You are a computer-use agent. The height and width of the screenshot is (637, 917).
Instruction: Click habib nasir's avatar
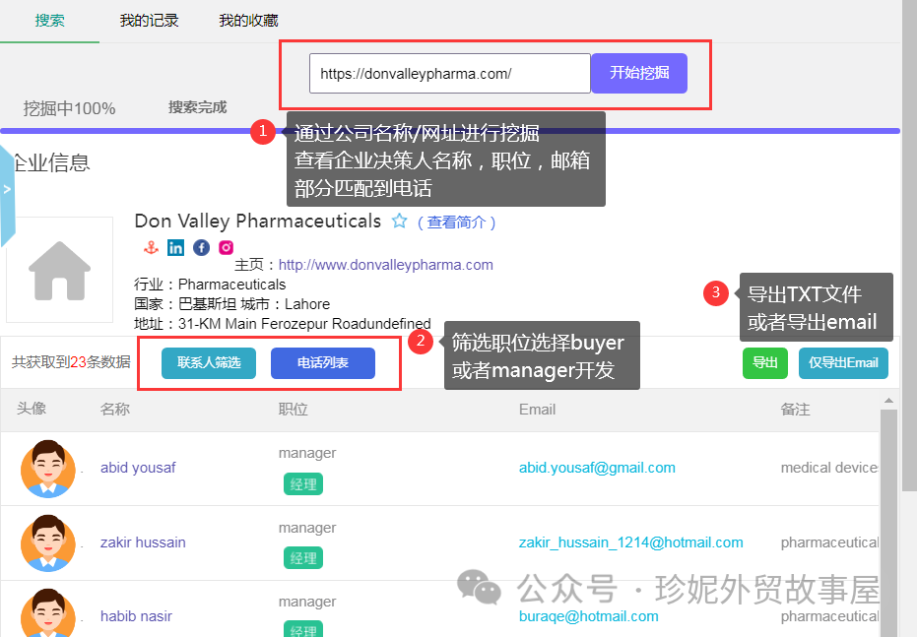tap(48, 613)
